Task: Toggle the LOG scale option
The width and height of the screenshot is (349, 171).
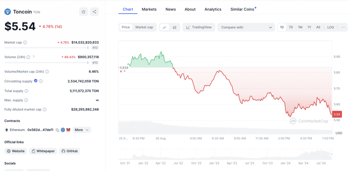Action: click(x=331, y=27)
